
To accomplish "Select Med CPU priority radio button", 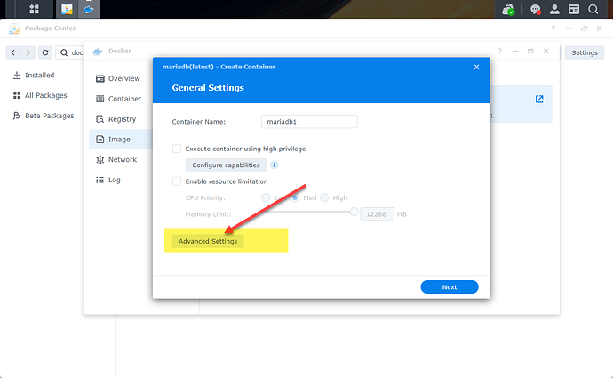I will 295,198.
